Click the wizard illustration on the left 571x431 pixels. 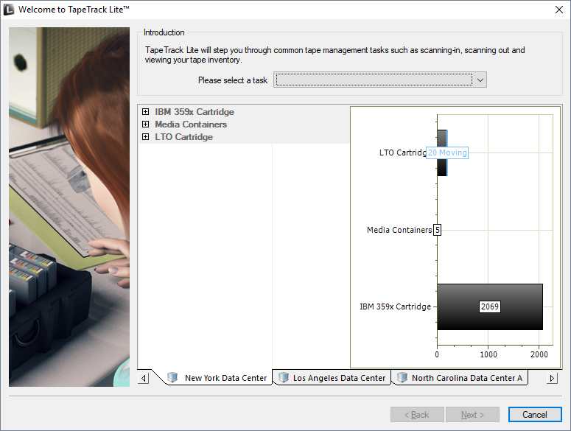pos(69,207)
